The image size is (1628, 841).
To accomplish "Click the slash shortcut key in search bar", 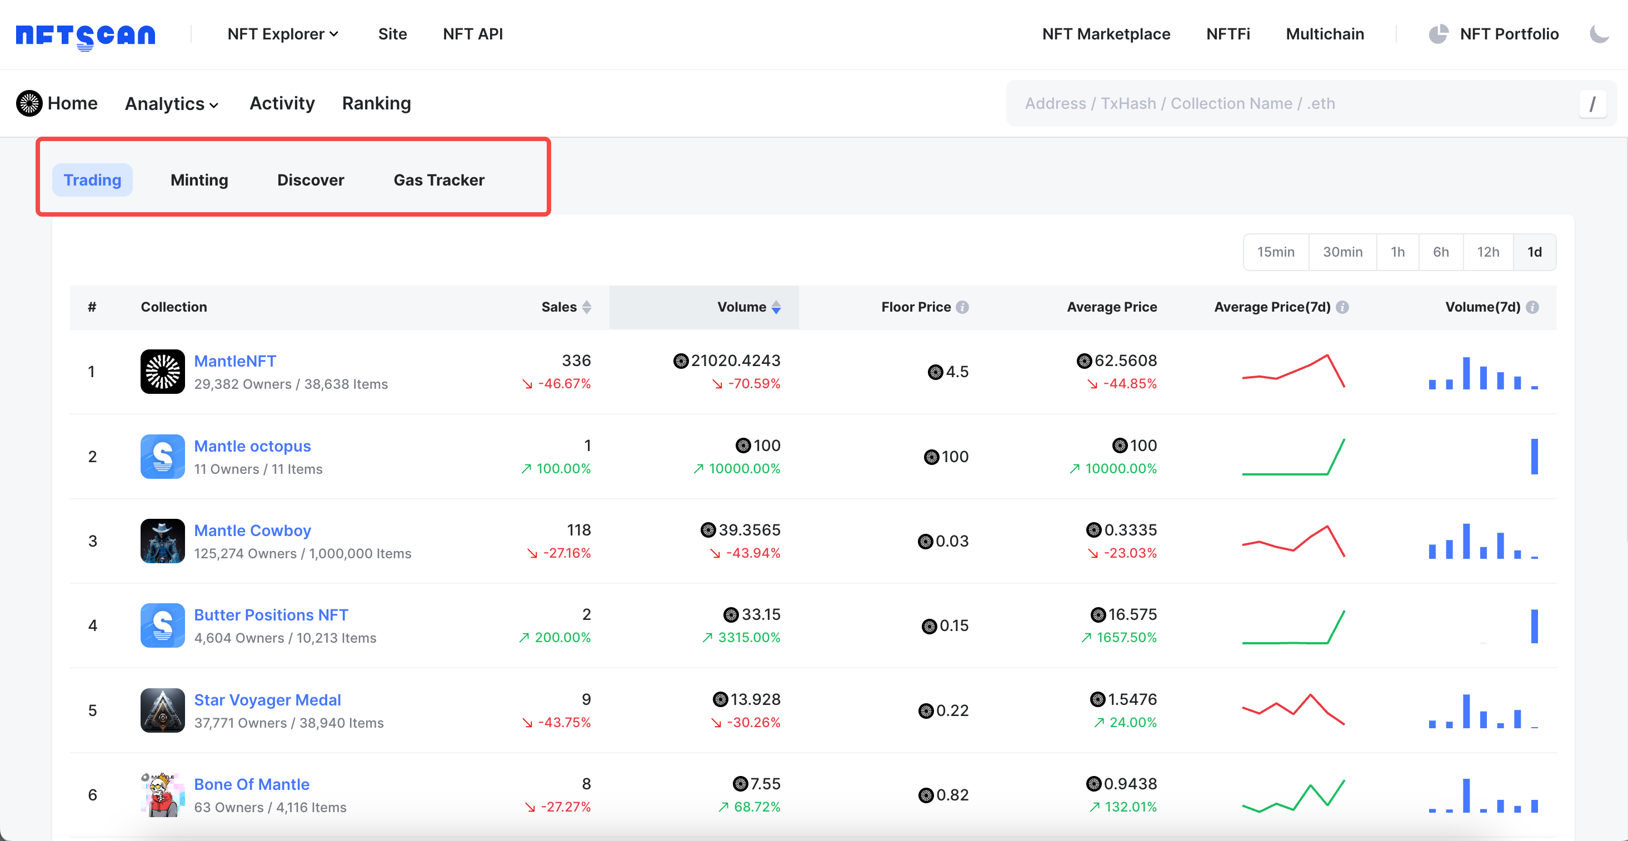I will pyautogui.click(x=1592, y=104).
